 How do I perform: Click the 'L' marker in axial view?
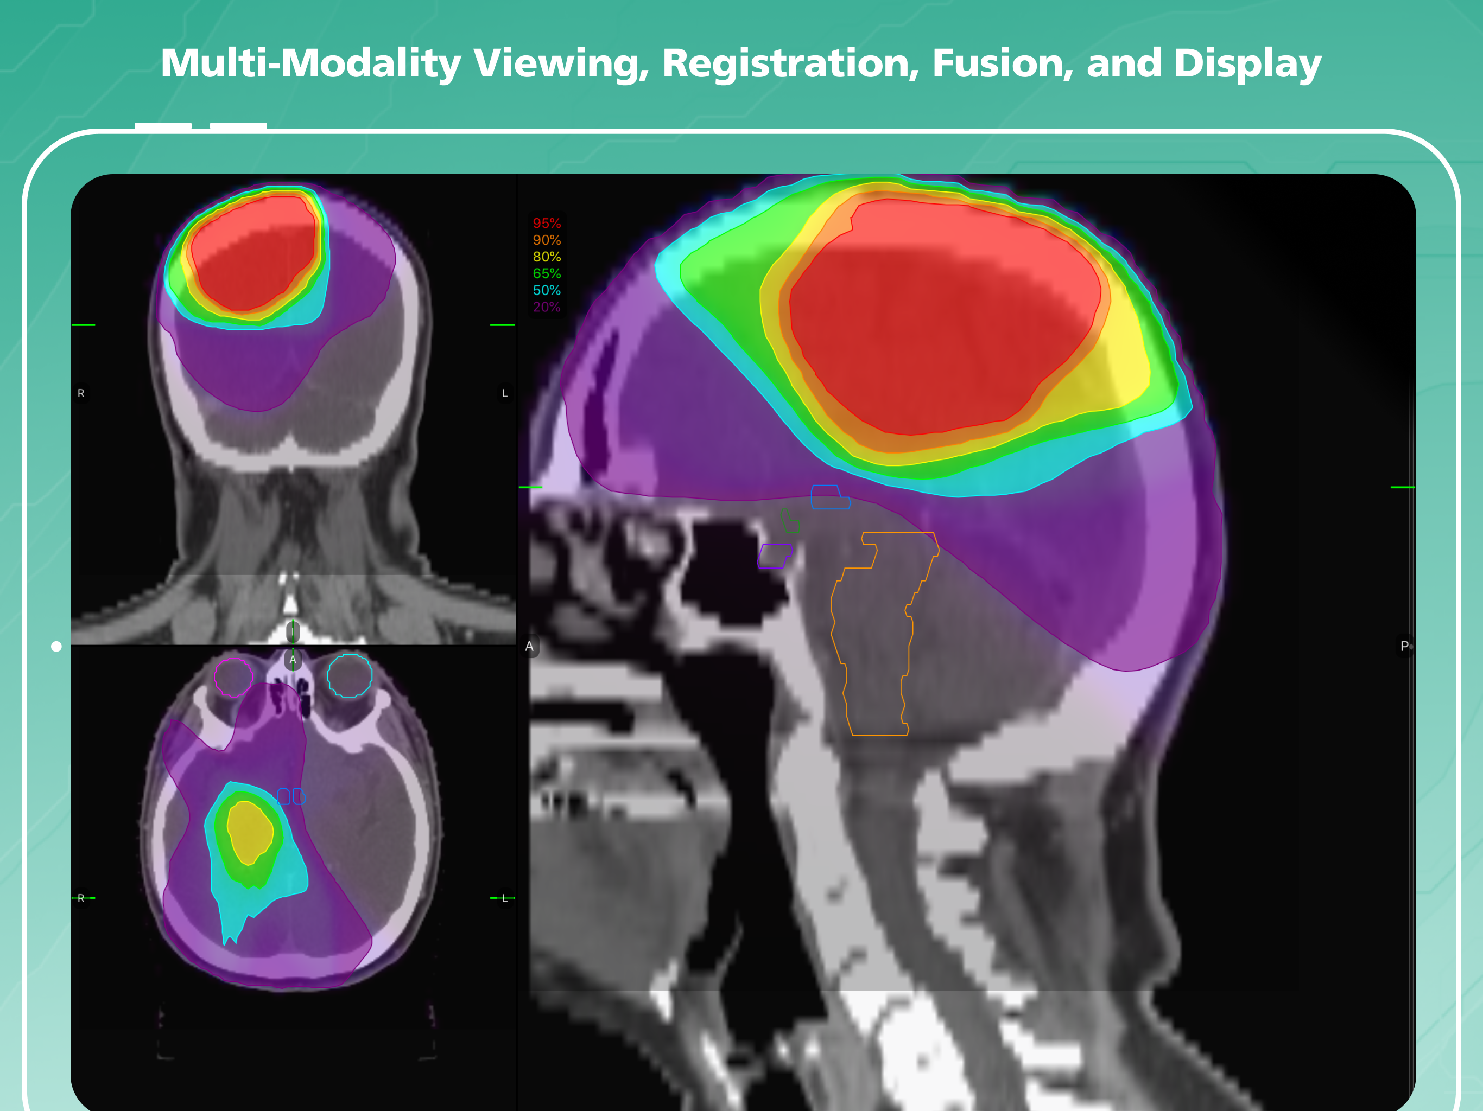click(505, 898)
